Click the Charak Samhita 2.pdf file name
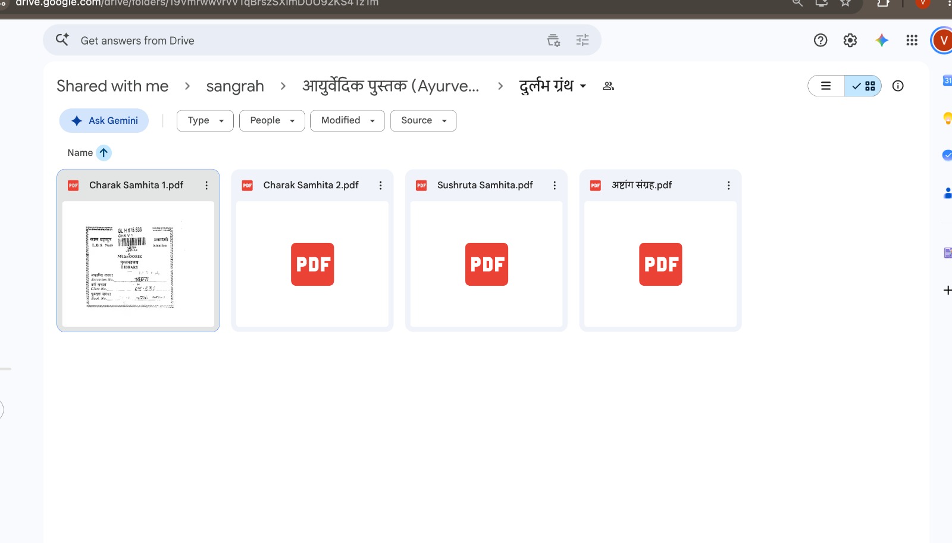The height and width of the screenshot is (543, 952). 311,185
